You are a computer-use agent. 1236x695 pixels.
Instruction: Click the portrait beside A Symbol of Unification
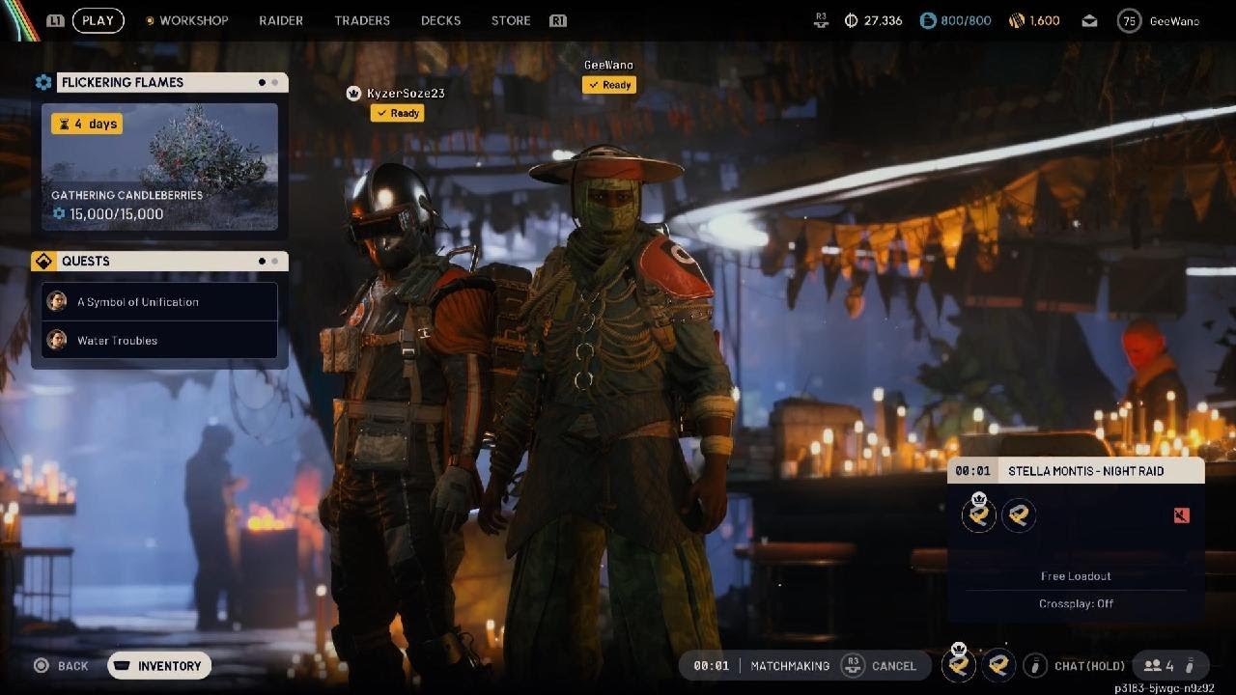[57, 301]
